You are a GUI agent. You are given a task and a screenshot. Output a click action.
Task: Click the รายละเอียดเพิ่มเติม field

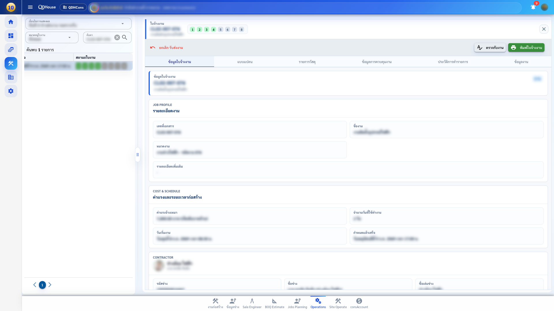[x=348, y=170]
